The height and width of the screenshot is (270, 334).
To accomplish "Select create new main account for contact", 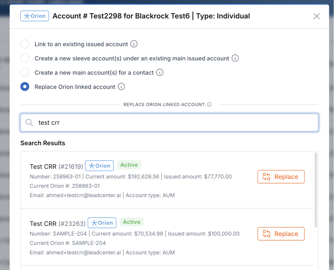I will tap(25, 72).
